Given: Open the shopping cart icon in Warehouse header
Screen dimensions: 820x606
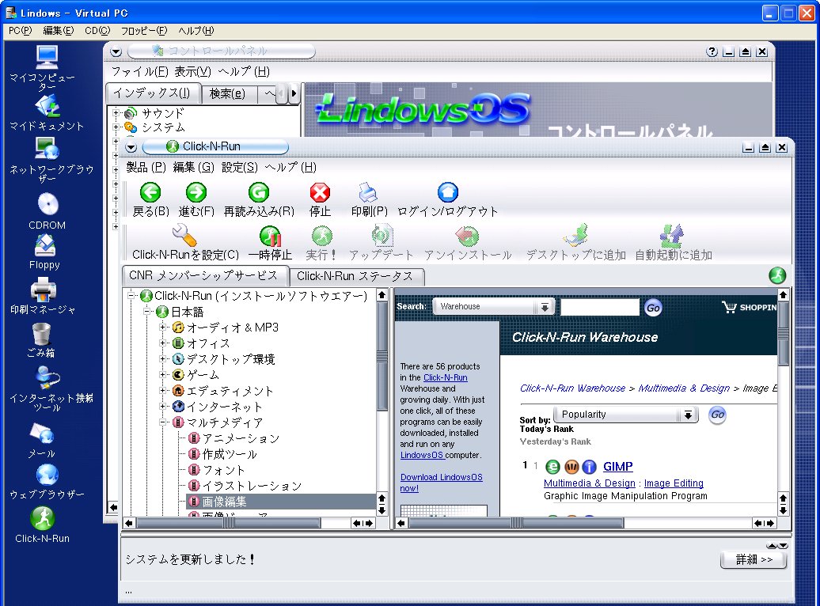Looking at the screenshot, I should (x=729, y=307).
